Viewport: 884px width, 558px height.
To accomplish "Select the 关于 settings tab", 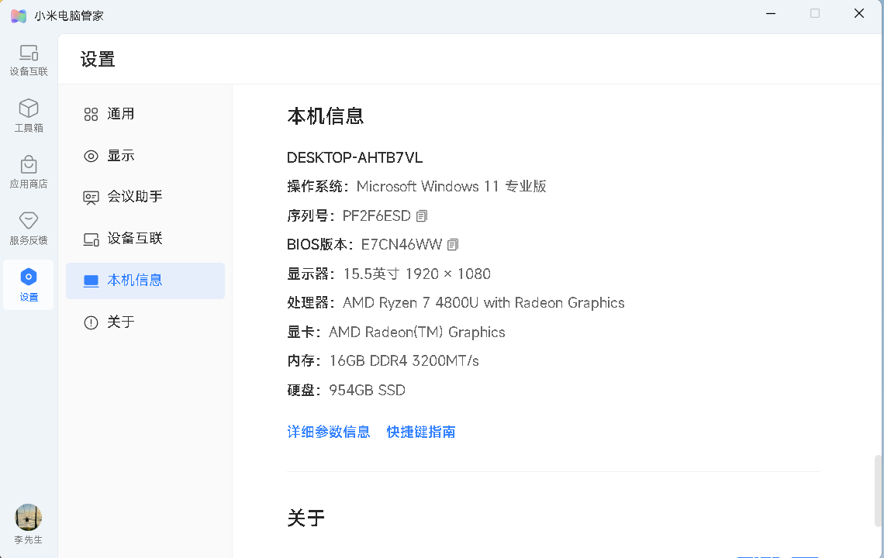I will (x=146, y=322).
